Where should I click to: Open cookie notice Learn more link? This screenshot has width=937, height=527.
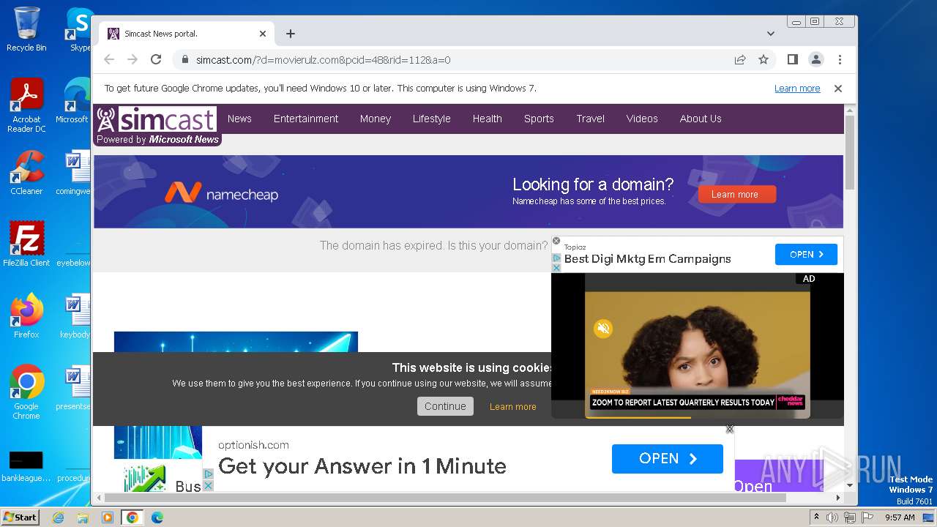click(x=512, y=407)
